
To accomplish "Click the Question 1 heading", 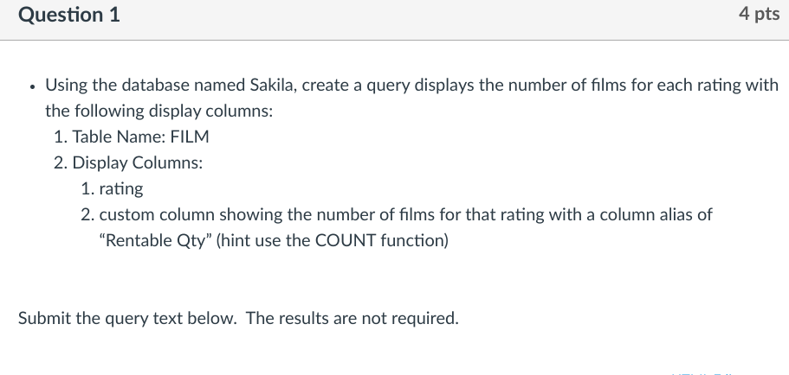I will 69,15.
